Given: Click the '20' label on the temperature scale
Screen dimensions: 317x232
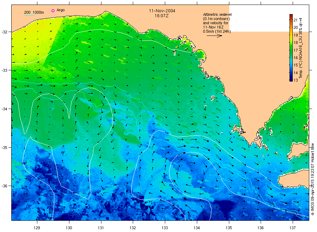Looking at the screenshot, I should click(296, 27).
